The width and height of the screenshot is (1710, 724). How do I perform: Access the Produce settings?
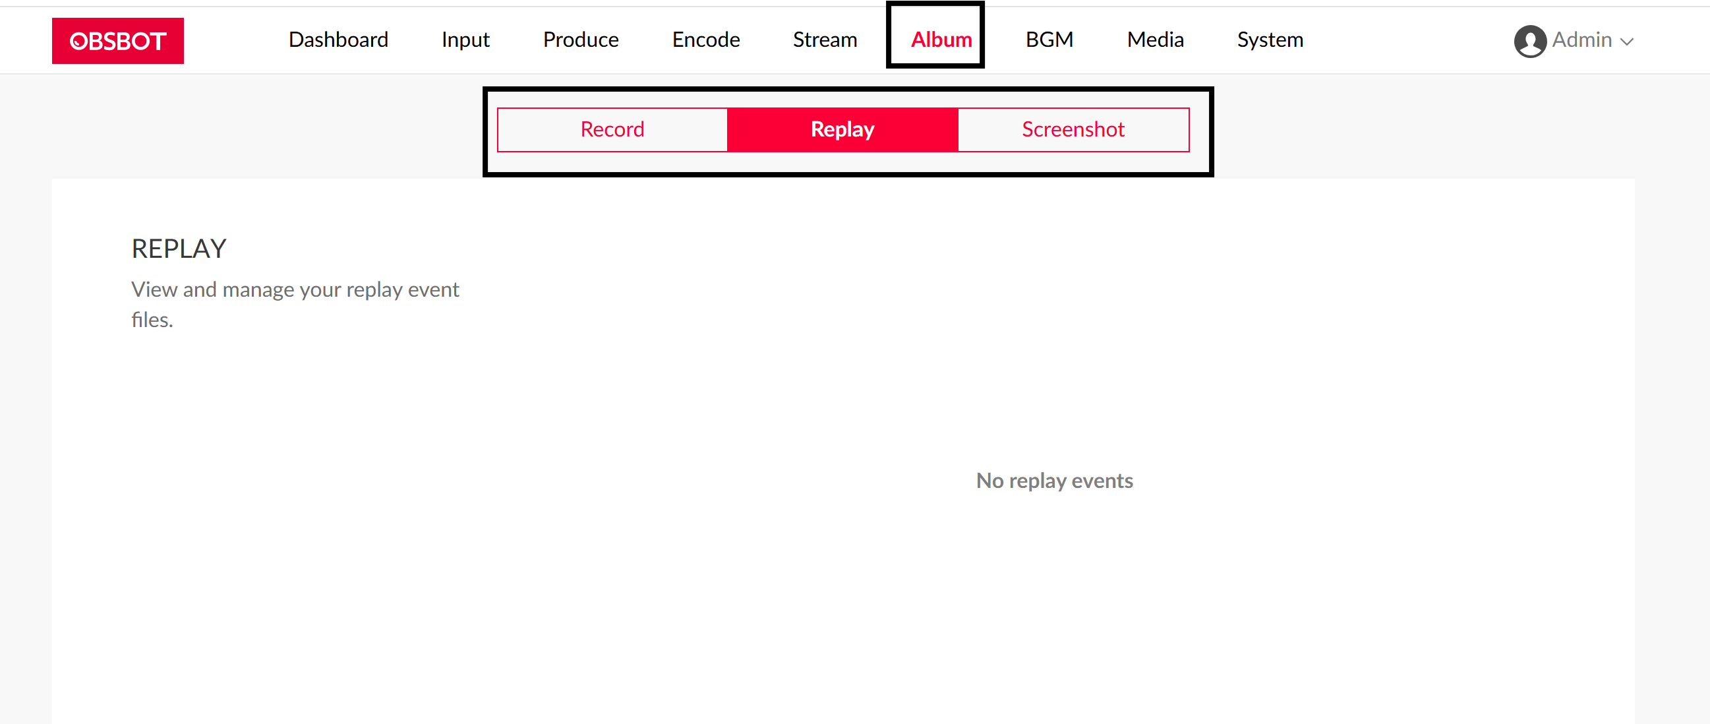click(x=581, y=40)
